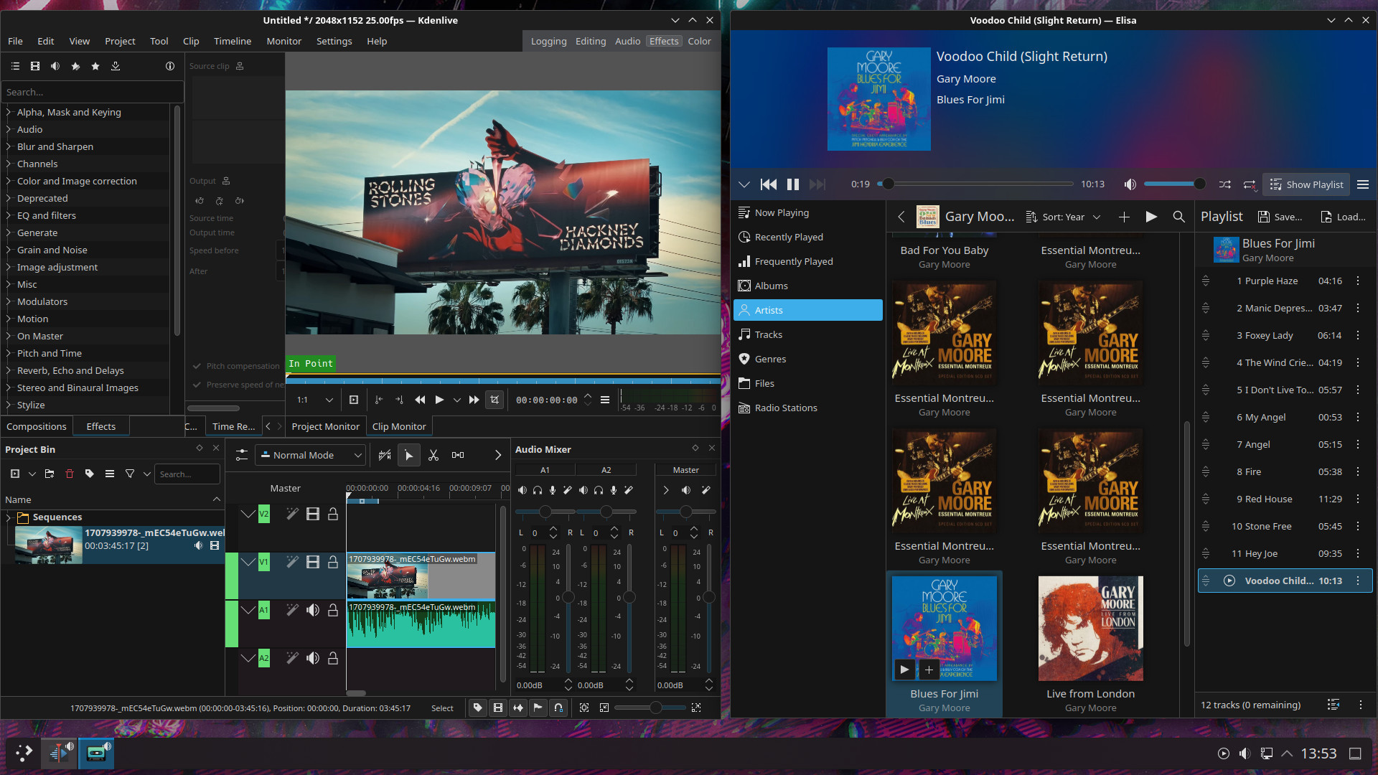The height and width of the screenshot is (775, 1378).
Task: Open the Project Bin filter funnel
Action: (130, 474)
